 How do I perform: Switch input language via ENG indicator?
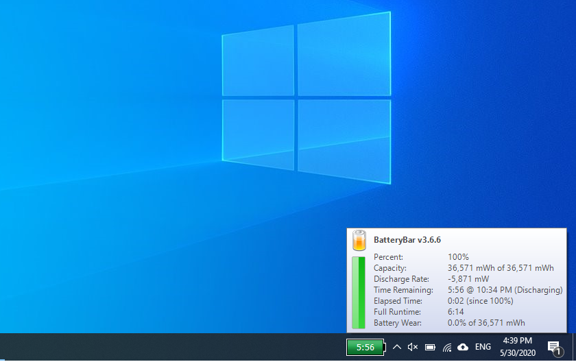click(x=483, y=347)
